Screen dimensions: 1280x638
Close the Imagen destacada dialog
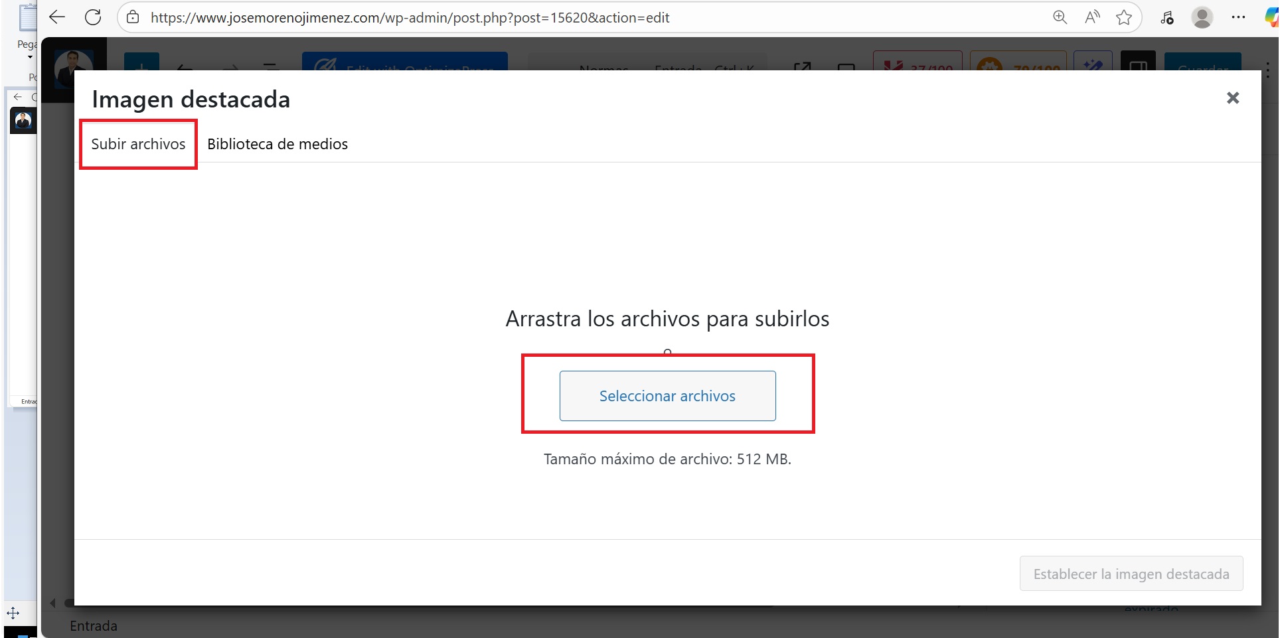click(x=1233, y=98)
